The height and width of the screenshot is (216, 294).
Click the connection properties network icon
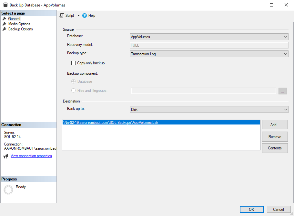coord(5,156)
